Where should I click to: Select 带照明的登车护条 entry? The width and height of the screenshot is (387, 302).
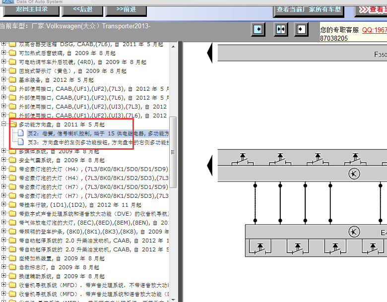94,232
